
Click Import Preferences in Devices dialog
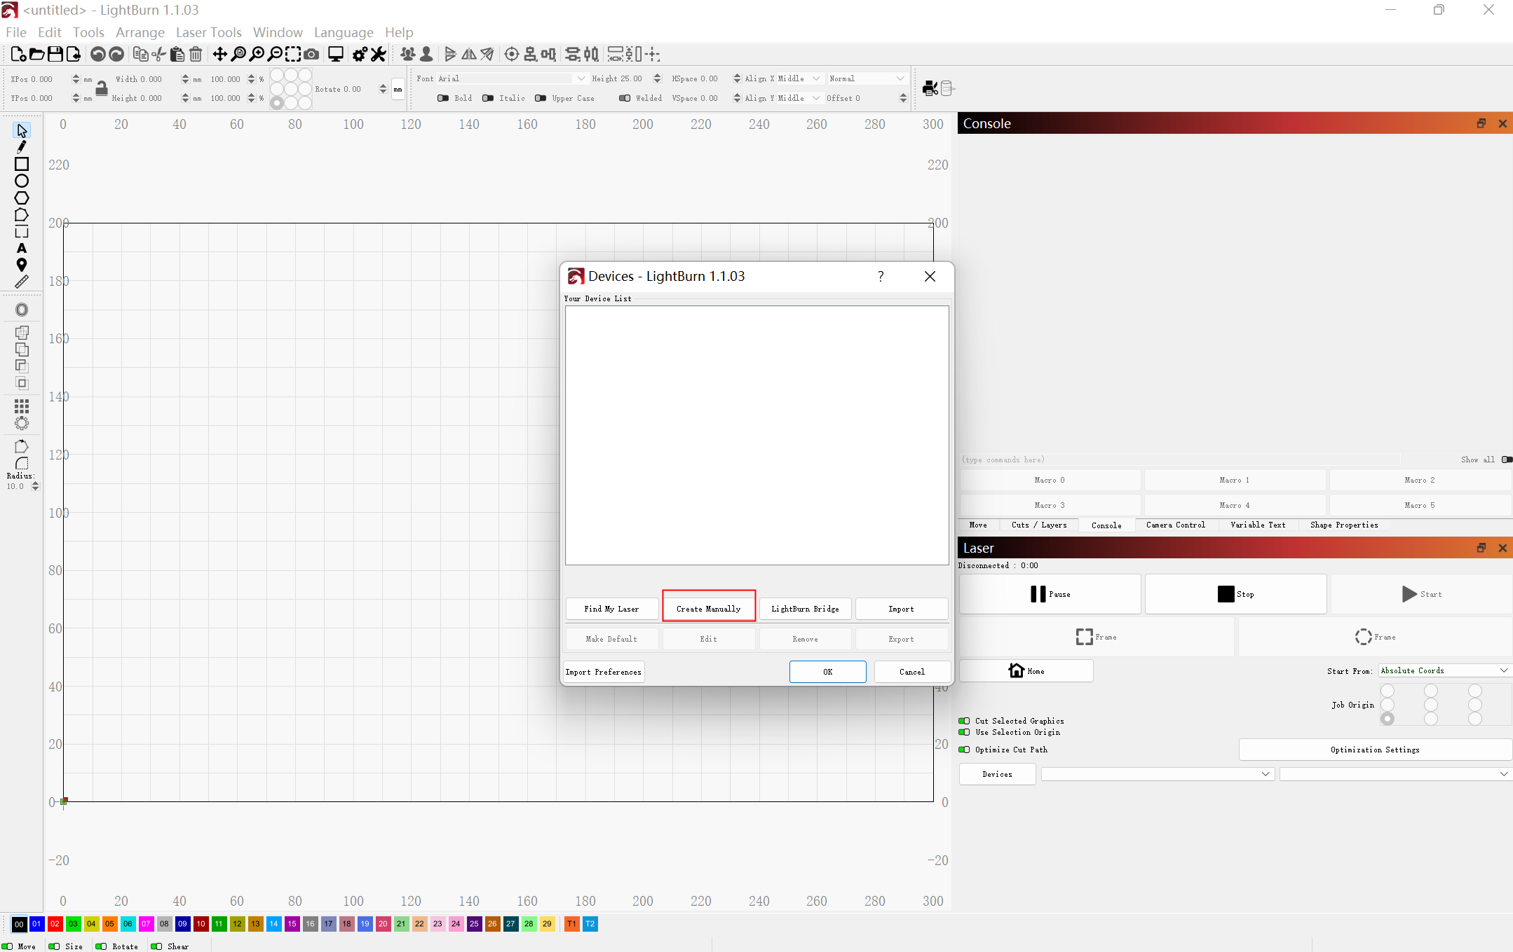pyautogui.click(x=604, y=672)
